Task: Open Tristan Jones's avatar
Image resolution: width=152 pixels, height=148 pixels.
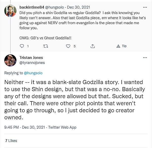Action: pos(10,60)
